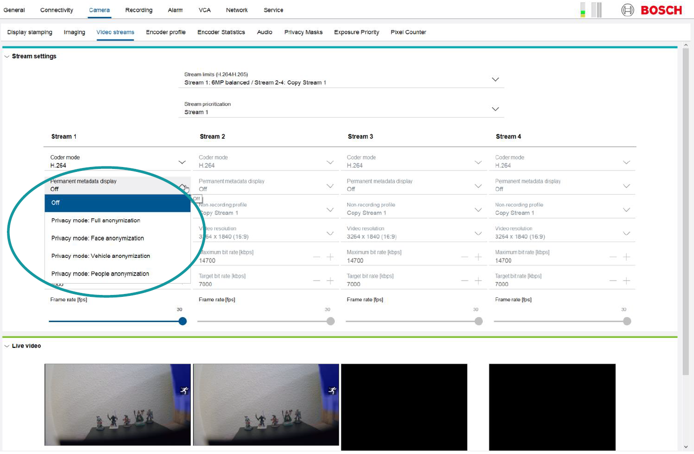Image resolution: width=694 pixels, height=454 pixels.
Task: Open the Stream limits dropdown
Action: tap(495, 80)
